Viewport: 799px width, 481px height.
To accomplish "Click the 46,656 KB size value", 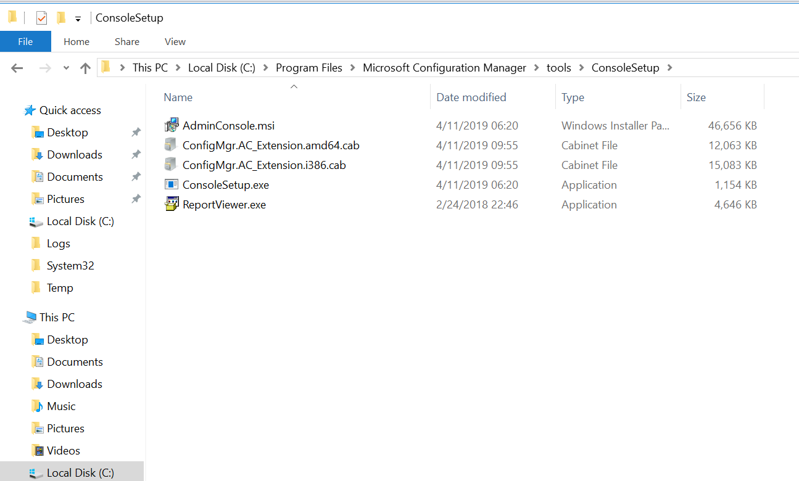I will (732, 126).
